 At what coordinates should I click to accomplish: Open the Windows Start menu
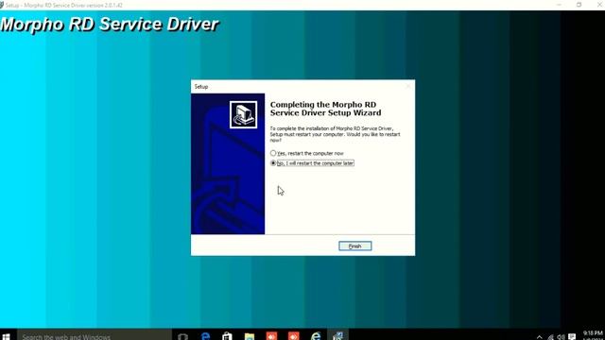(7, 336)
